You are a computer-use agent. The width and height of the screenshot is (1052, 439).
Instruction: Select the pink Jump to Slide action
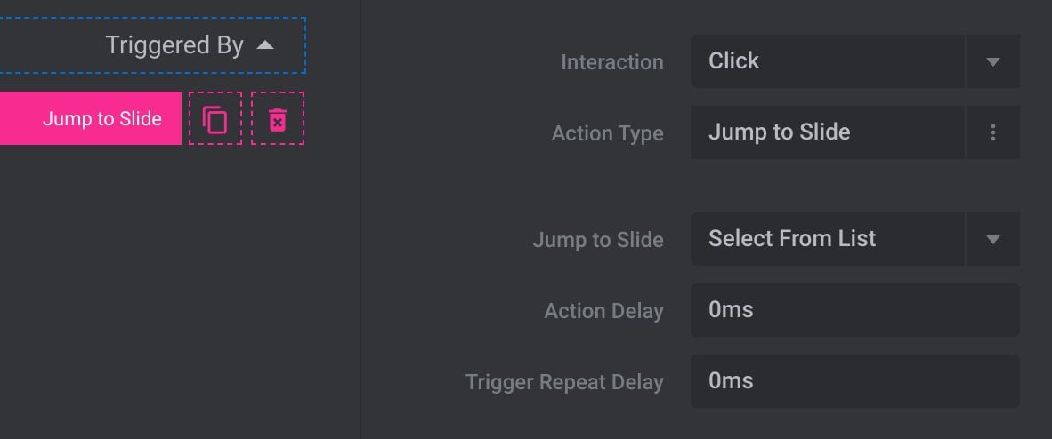click(91, 118)
